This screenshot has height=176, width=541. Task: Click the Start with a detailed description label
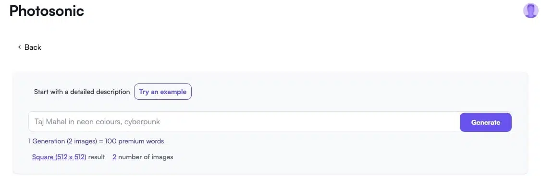pyautogui.click(x=82, y=92)
